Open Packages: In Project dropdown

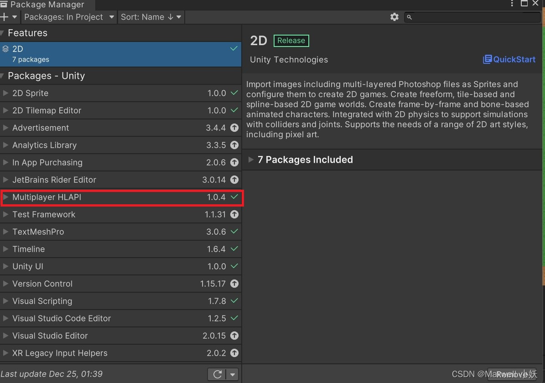click(69, 17)
